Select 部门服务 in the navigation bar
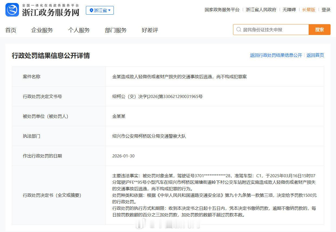The height and width of the screenshot is (232, 336). click(116, 30)
